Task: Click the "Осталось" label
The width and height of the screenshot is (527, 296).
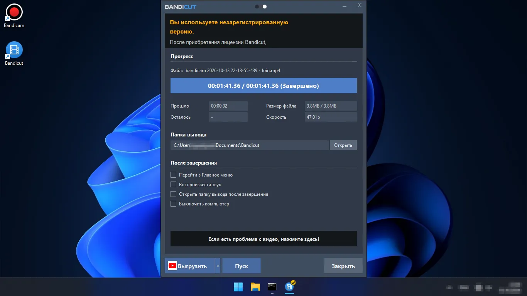Action: [181, 117]
